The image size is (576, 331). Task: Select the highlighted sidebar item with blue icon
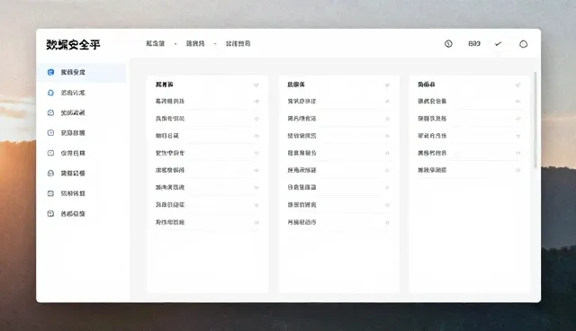[81, 72]
